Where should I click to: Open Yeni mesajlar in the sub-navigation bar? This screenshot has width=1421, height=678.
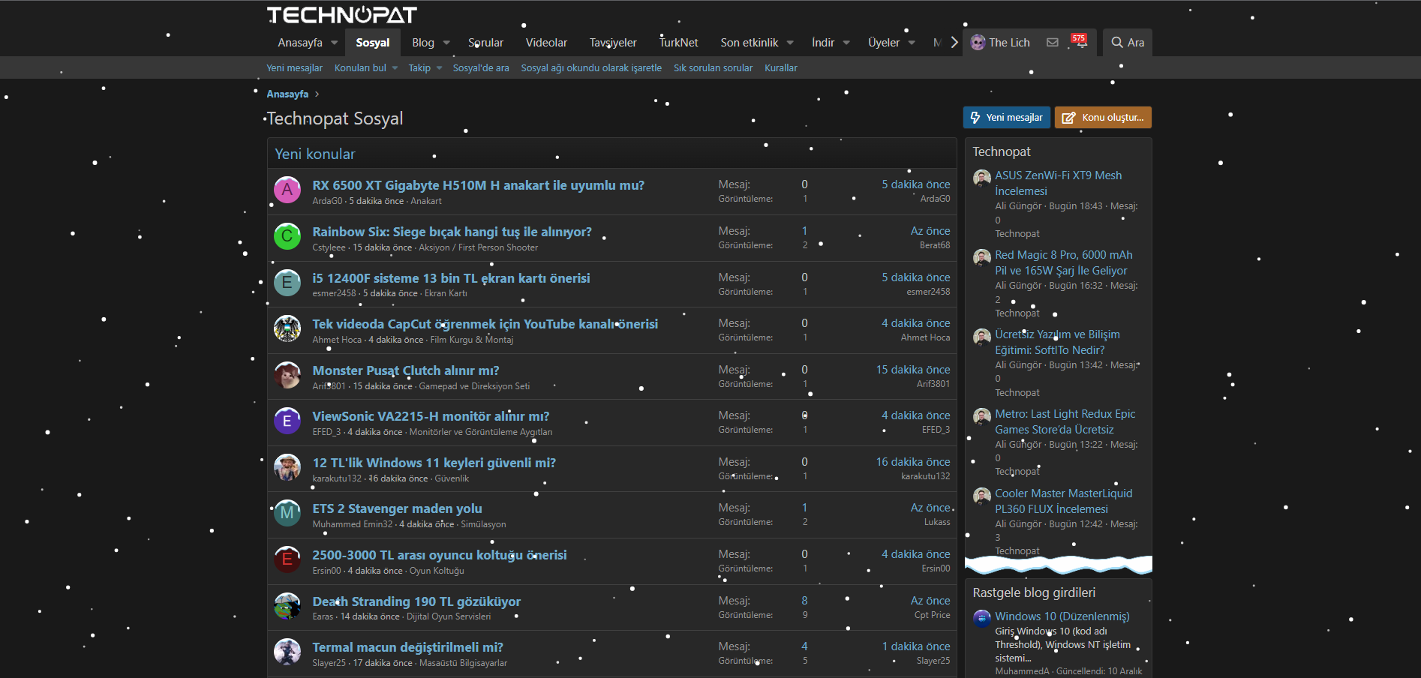click(x=294, y=68)
